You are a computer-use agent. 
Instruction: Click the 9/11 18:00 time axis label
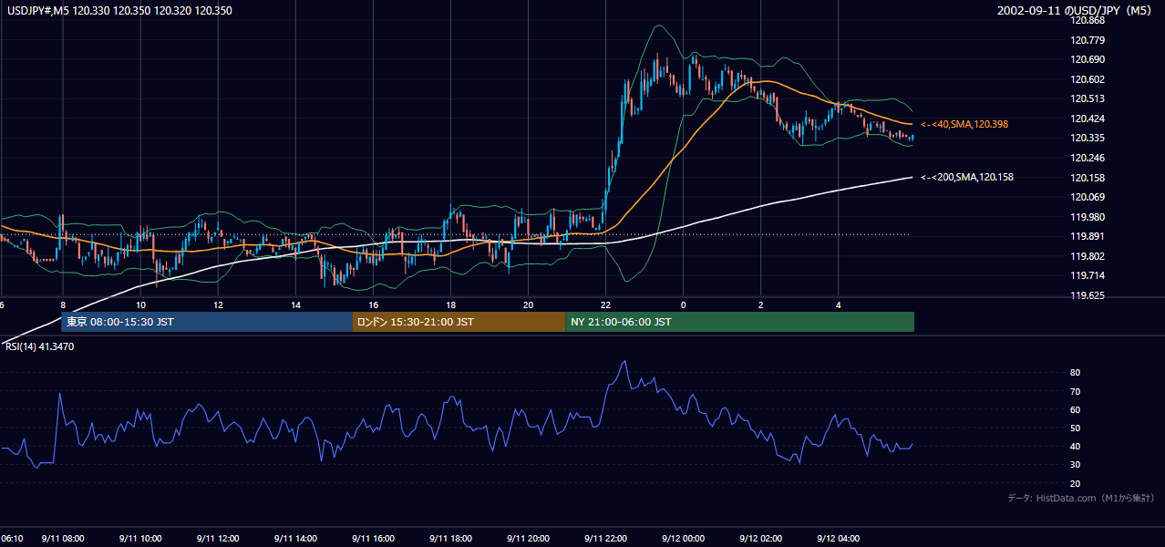450,539
